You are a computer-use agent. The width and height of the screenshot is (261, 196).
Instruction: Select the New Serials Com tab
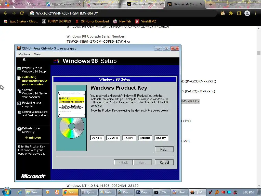pos(185,4)
